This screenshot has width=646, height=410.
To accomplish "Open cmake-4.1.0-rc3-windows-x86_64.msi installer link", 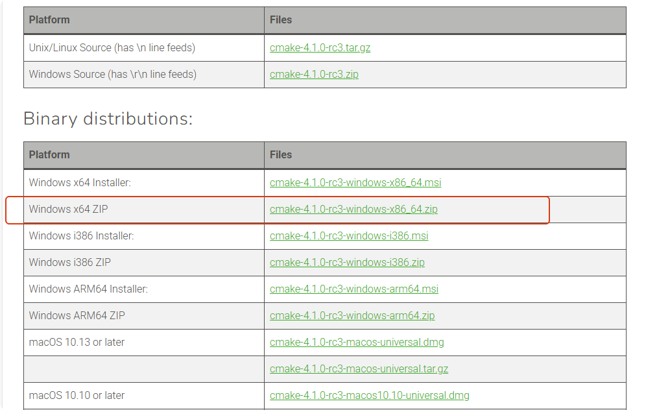I will pos(355,182).
